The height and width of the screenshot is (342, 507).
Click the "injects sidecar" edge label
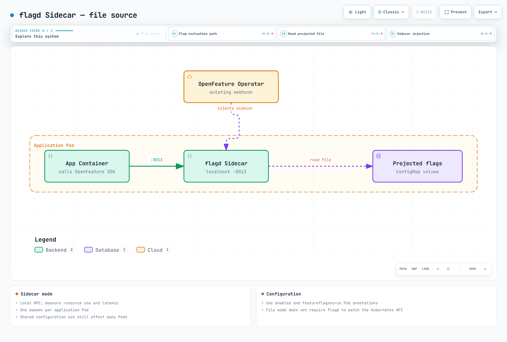tap(235, 108)
